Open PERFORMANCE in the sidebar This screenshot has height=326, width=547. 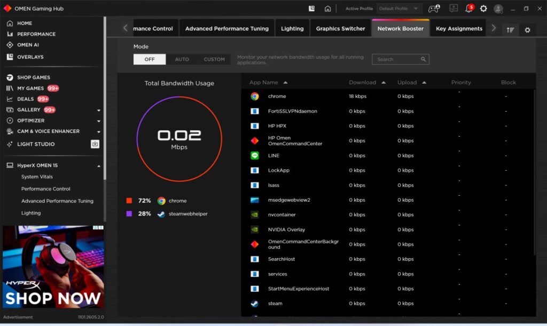click(36, 34)
